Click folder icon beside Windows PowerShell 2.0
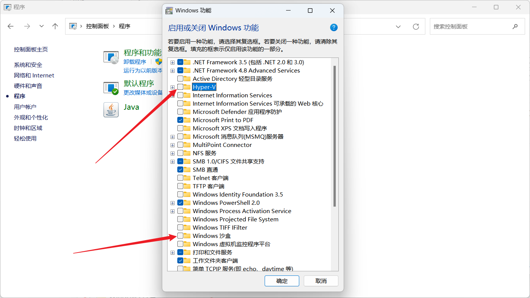This screenshot has height=298, width=530. click(187, 203)
